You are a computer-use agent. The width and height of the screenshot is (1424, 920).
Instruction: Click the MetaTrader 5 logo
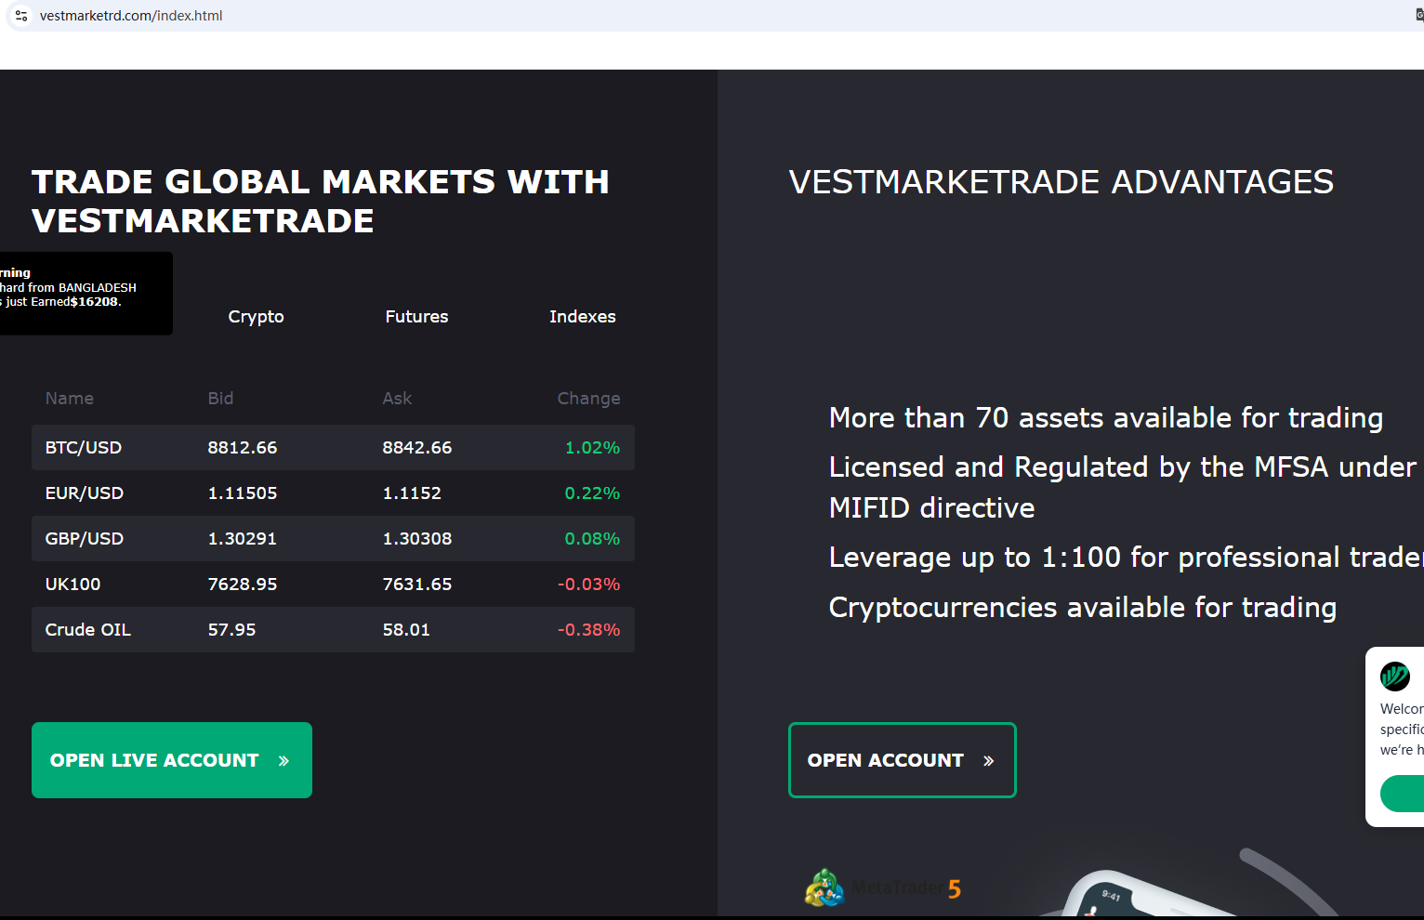pyautogui.click(x=882, y=888)
